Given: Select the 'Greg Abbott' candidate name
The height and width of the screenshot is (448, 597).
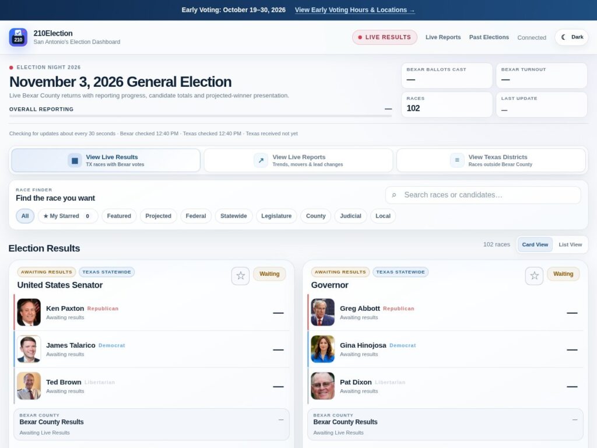Looking at the screenshot, I should coord(360,309).
